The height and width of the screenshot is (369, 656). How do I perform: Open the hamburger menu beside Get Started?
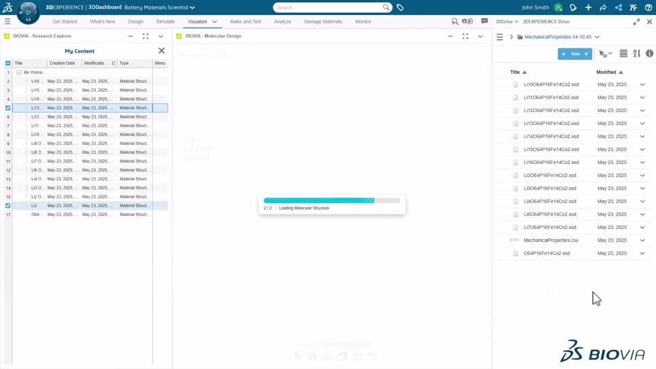tap(7, 21)
